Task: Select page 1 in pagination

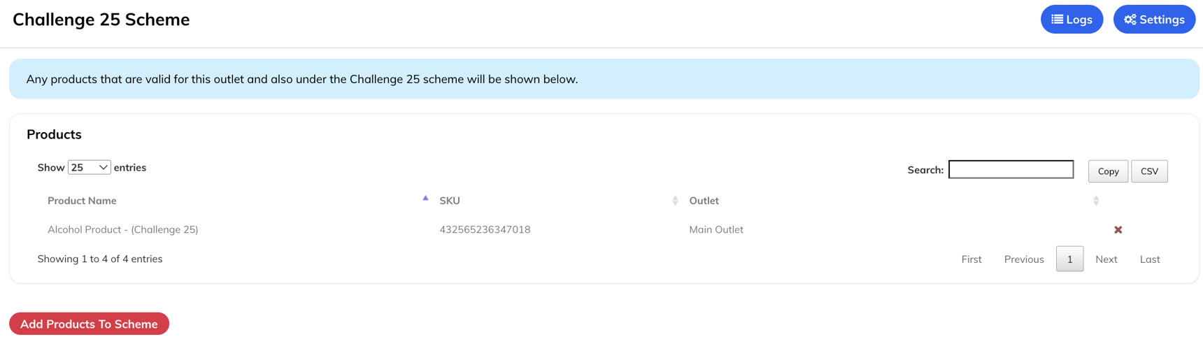Action: tap(1069, 259)
